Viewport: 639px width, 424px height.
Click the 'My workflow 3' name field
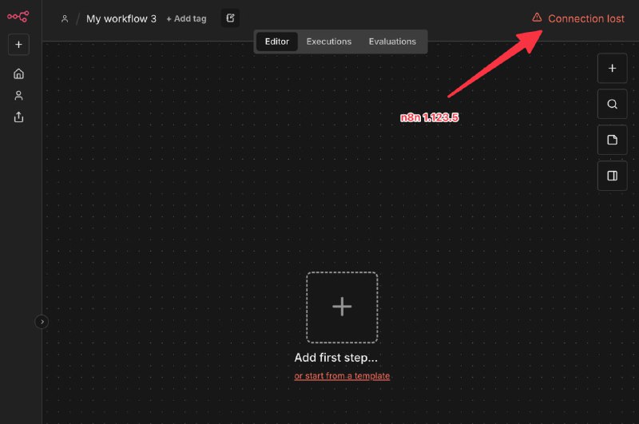[x=121, y=18]
